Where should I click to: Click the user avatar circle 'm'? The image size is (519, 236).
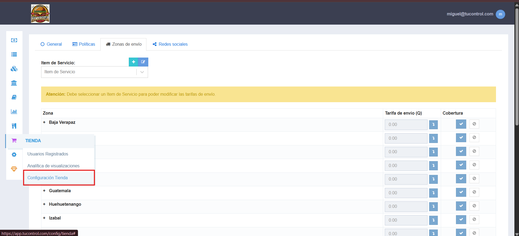click(x=500, y=14)
